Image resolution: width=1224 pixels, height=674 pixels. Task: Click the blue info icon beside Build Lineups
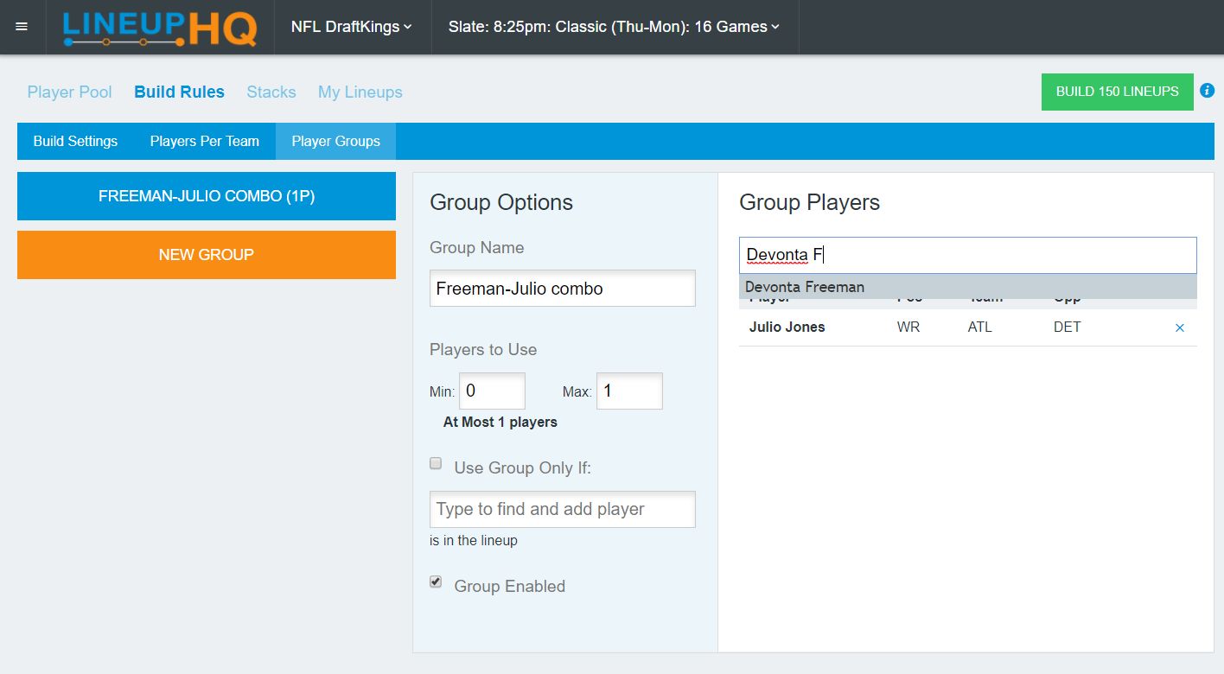[x=1208, y=91]
